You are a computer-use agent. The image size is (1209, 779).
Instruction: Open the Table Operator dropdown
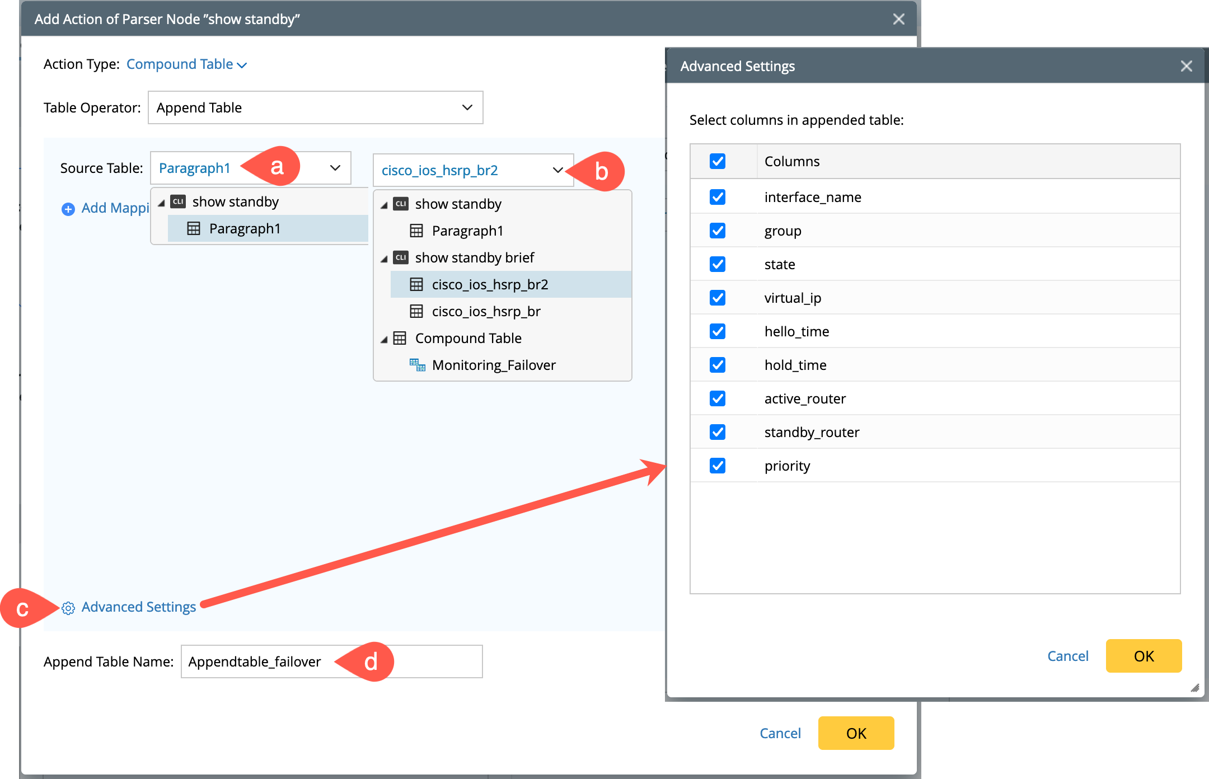(315, 108)
